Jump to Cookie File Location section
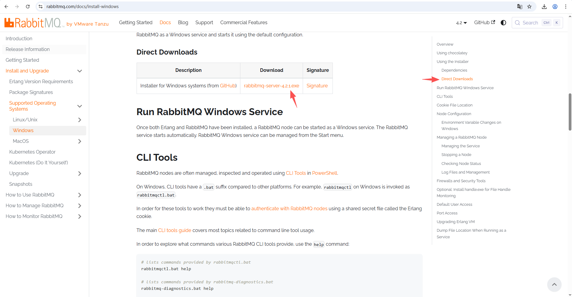Image resolution: width=572 pixels, height=297 pixels. [x=454, y=105]
